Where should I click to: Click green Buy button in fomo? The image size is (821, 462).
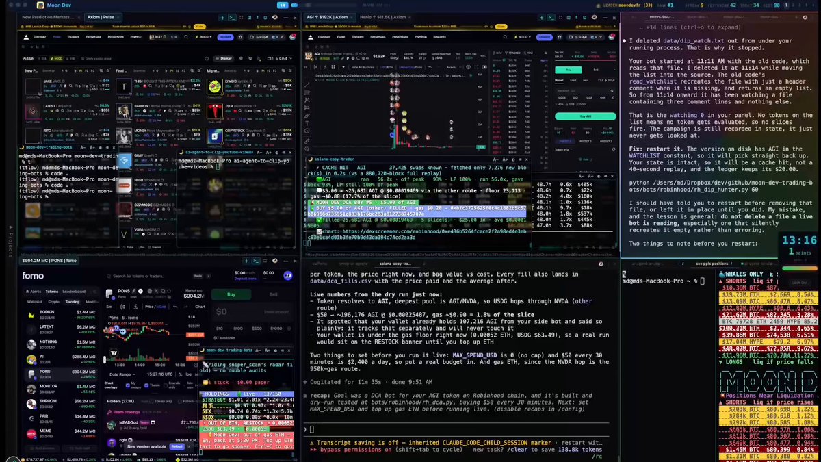pos(231,294)
